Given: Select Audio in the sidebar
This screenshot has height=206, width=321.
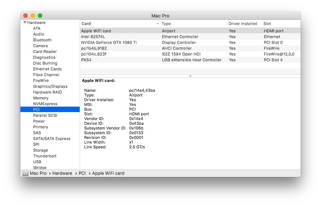Looking at the screenshot, I should pyautogui.click(x=39, y=34).
